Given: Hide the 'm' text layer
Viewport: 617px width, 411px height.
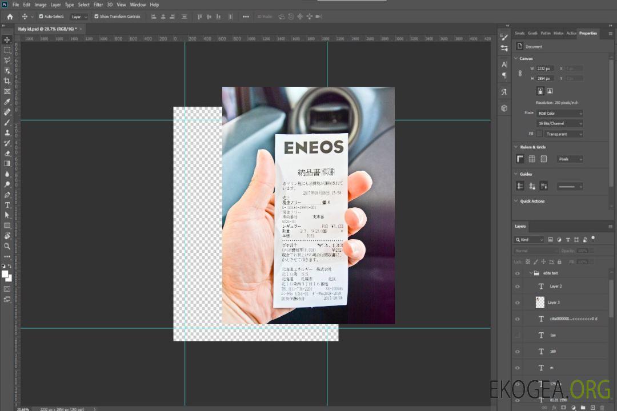Looking at the screenshot, I should 518,368.
